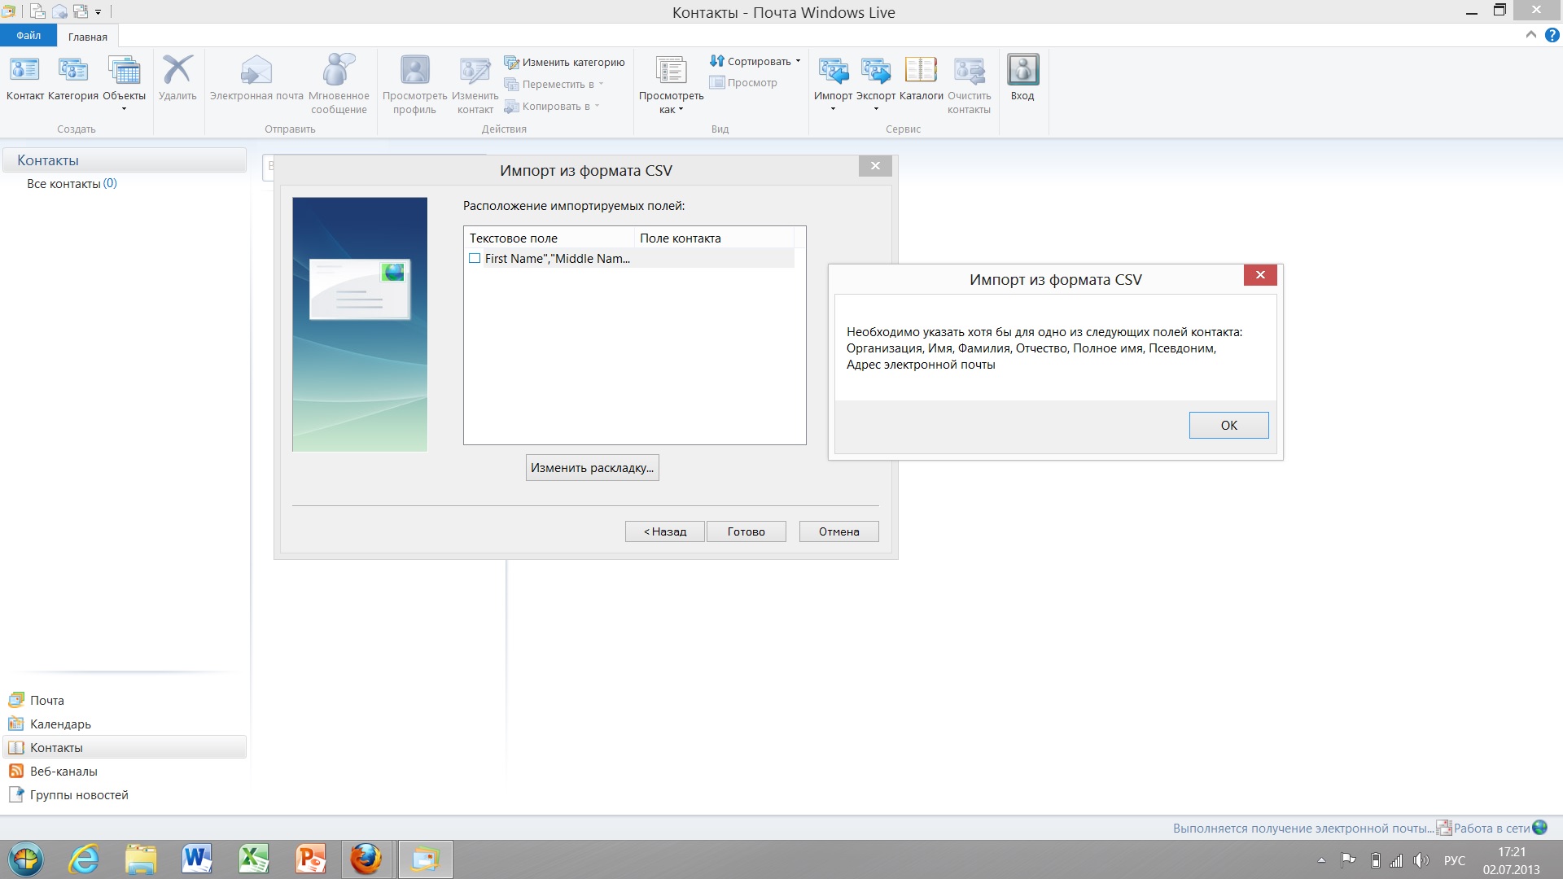Open Копировать в dropdown
This screenshot has width=1563, height=879.
[x=552, y=106]
